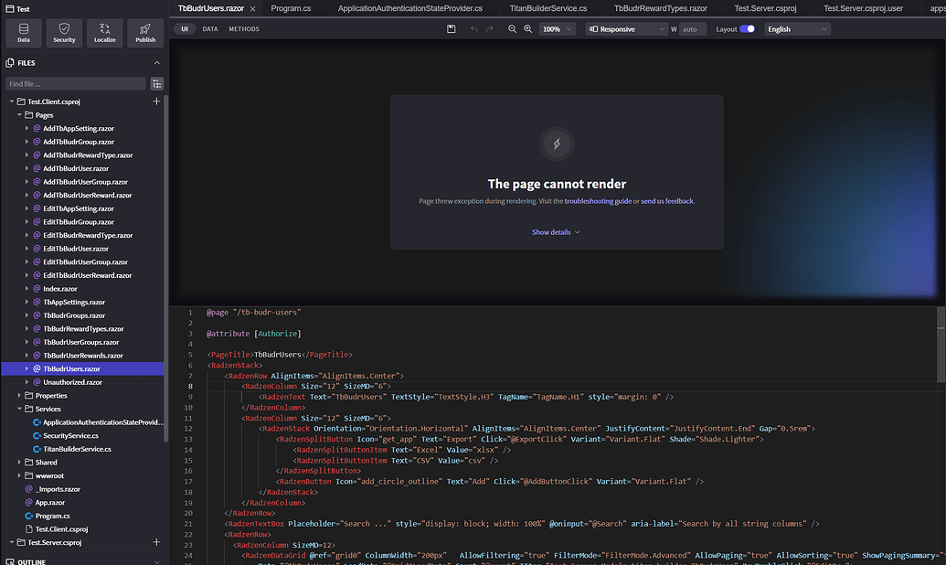Viewport: 946px width, 565px height.
Task: Click the Test app window icon
Action: click(10, 9)
